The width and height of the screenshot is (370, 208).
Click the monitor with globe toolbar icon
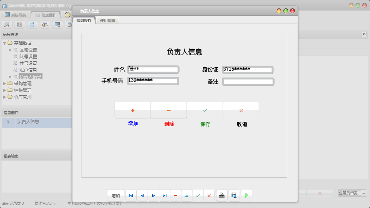pyautogui.click(x=57, y=24)
